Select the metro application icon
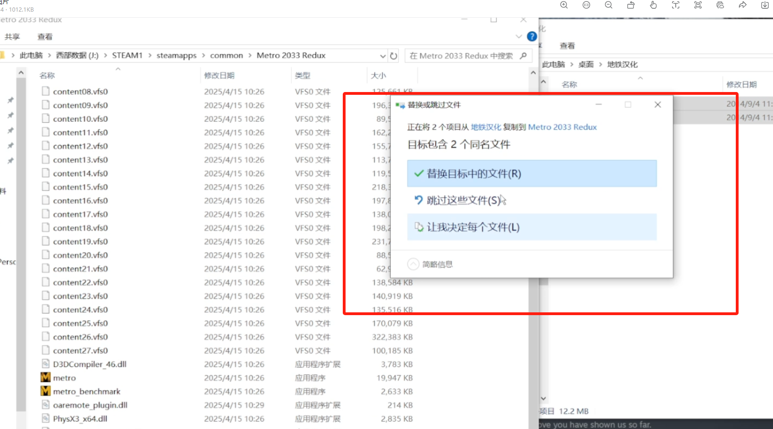 tap(45, 377)
